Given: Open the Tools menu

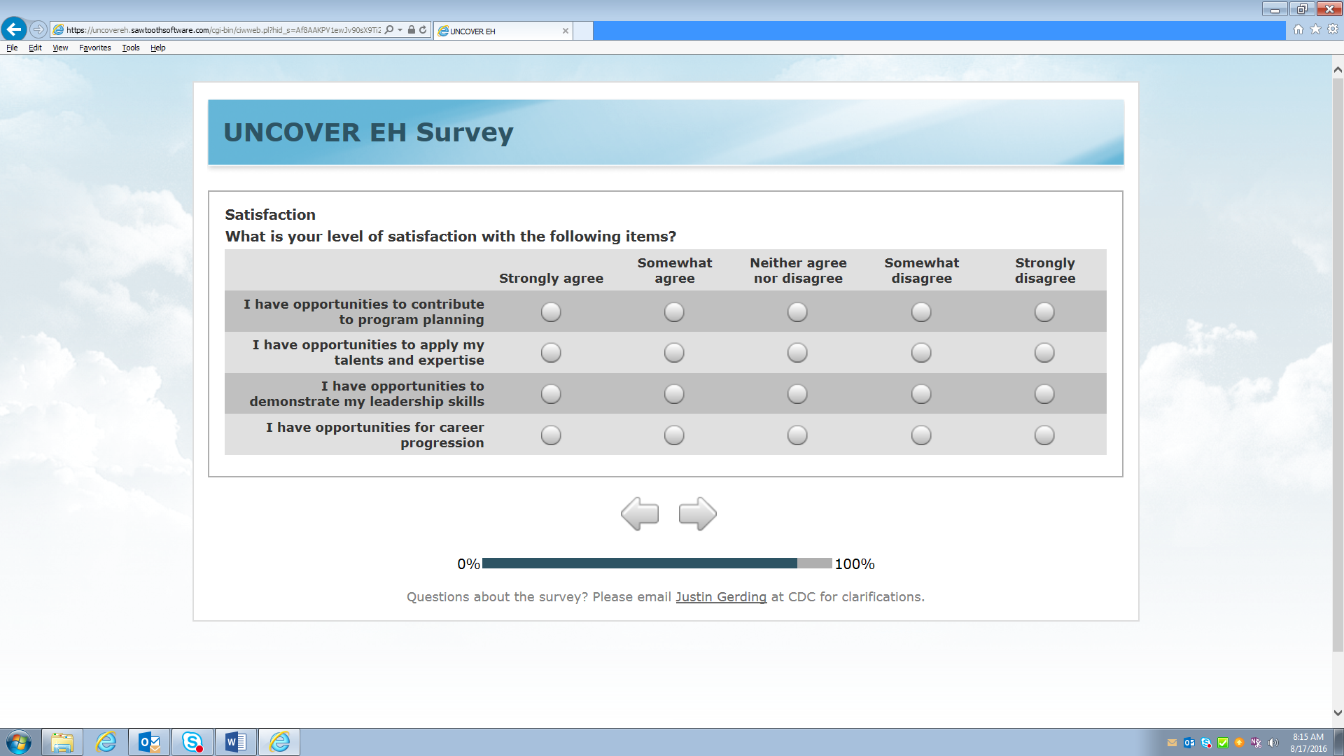Looking at the screenshot, I should (130, 48).
